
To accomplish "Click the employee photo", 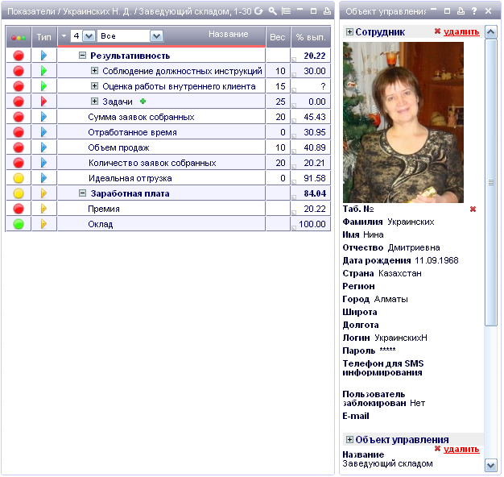I will (403, 122).
